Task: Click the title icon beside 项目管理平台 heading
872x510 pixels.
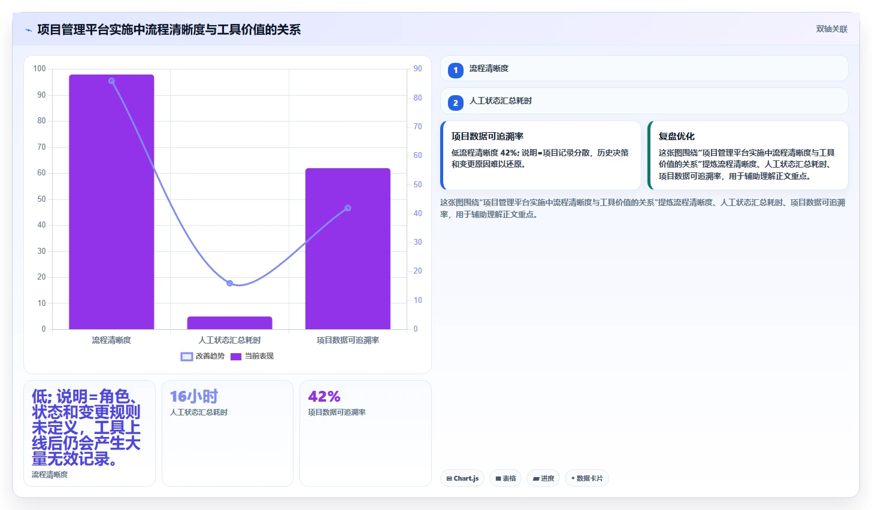Action: 28,30
